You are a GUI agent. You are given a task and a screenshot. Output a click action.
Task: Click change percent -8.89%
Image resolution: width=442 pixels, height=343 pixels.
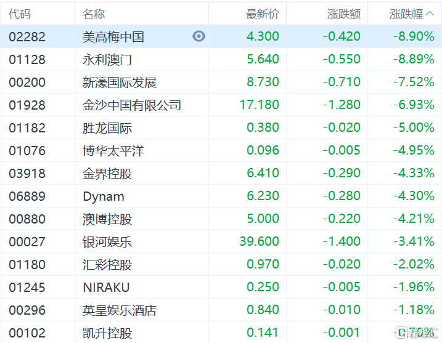414,59
